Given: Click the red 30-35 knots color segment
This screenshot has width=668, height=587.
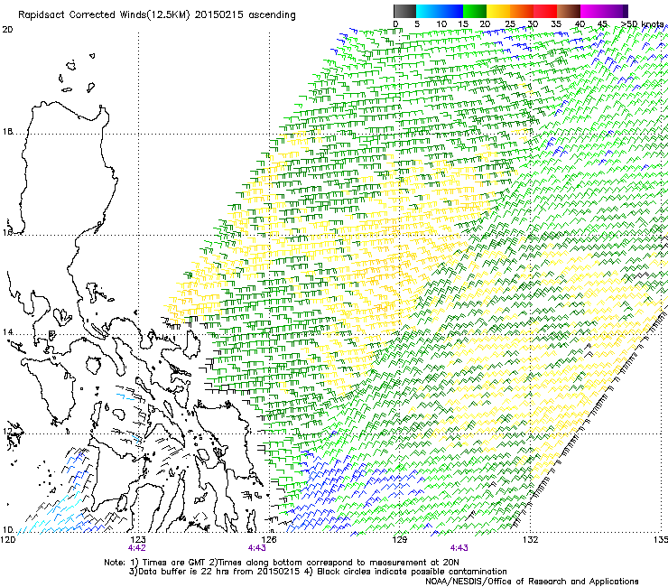Looking at the screenshot, I should pyautogui.click(x=545, y=11).
